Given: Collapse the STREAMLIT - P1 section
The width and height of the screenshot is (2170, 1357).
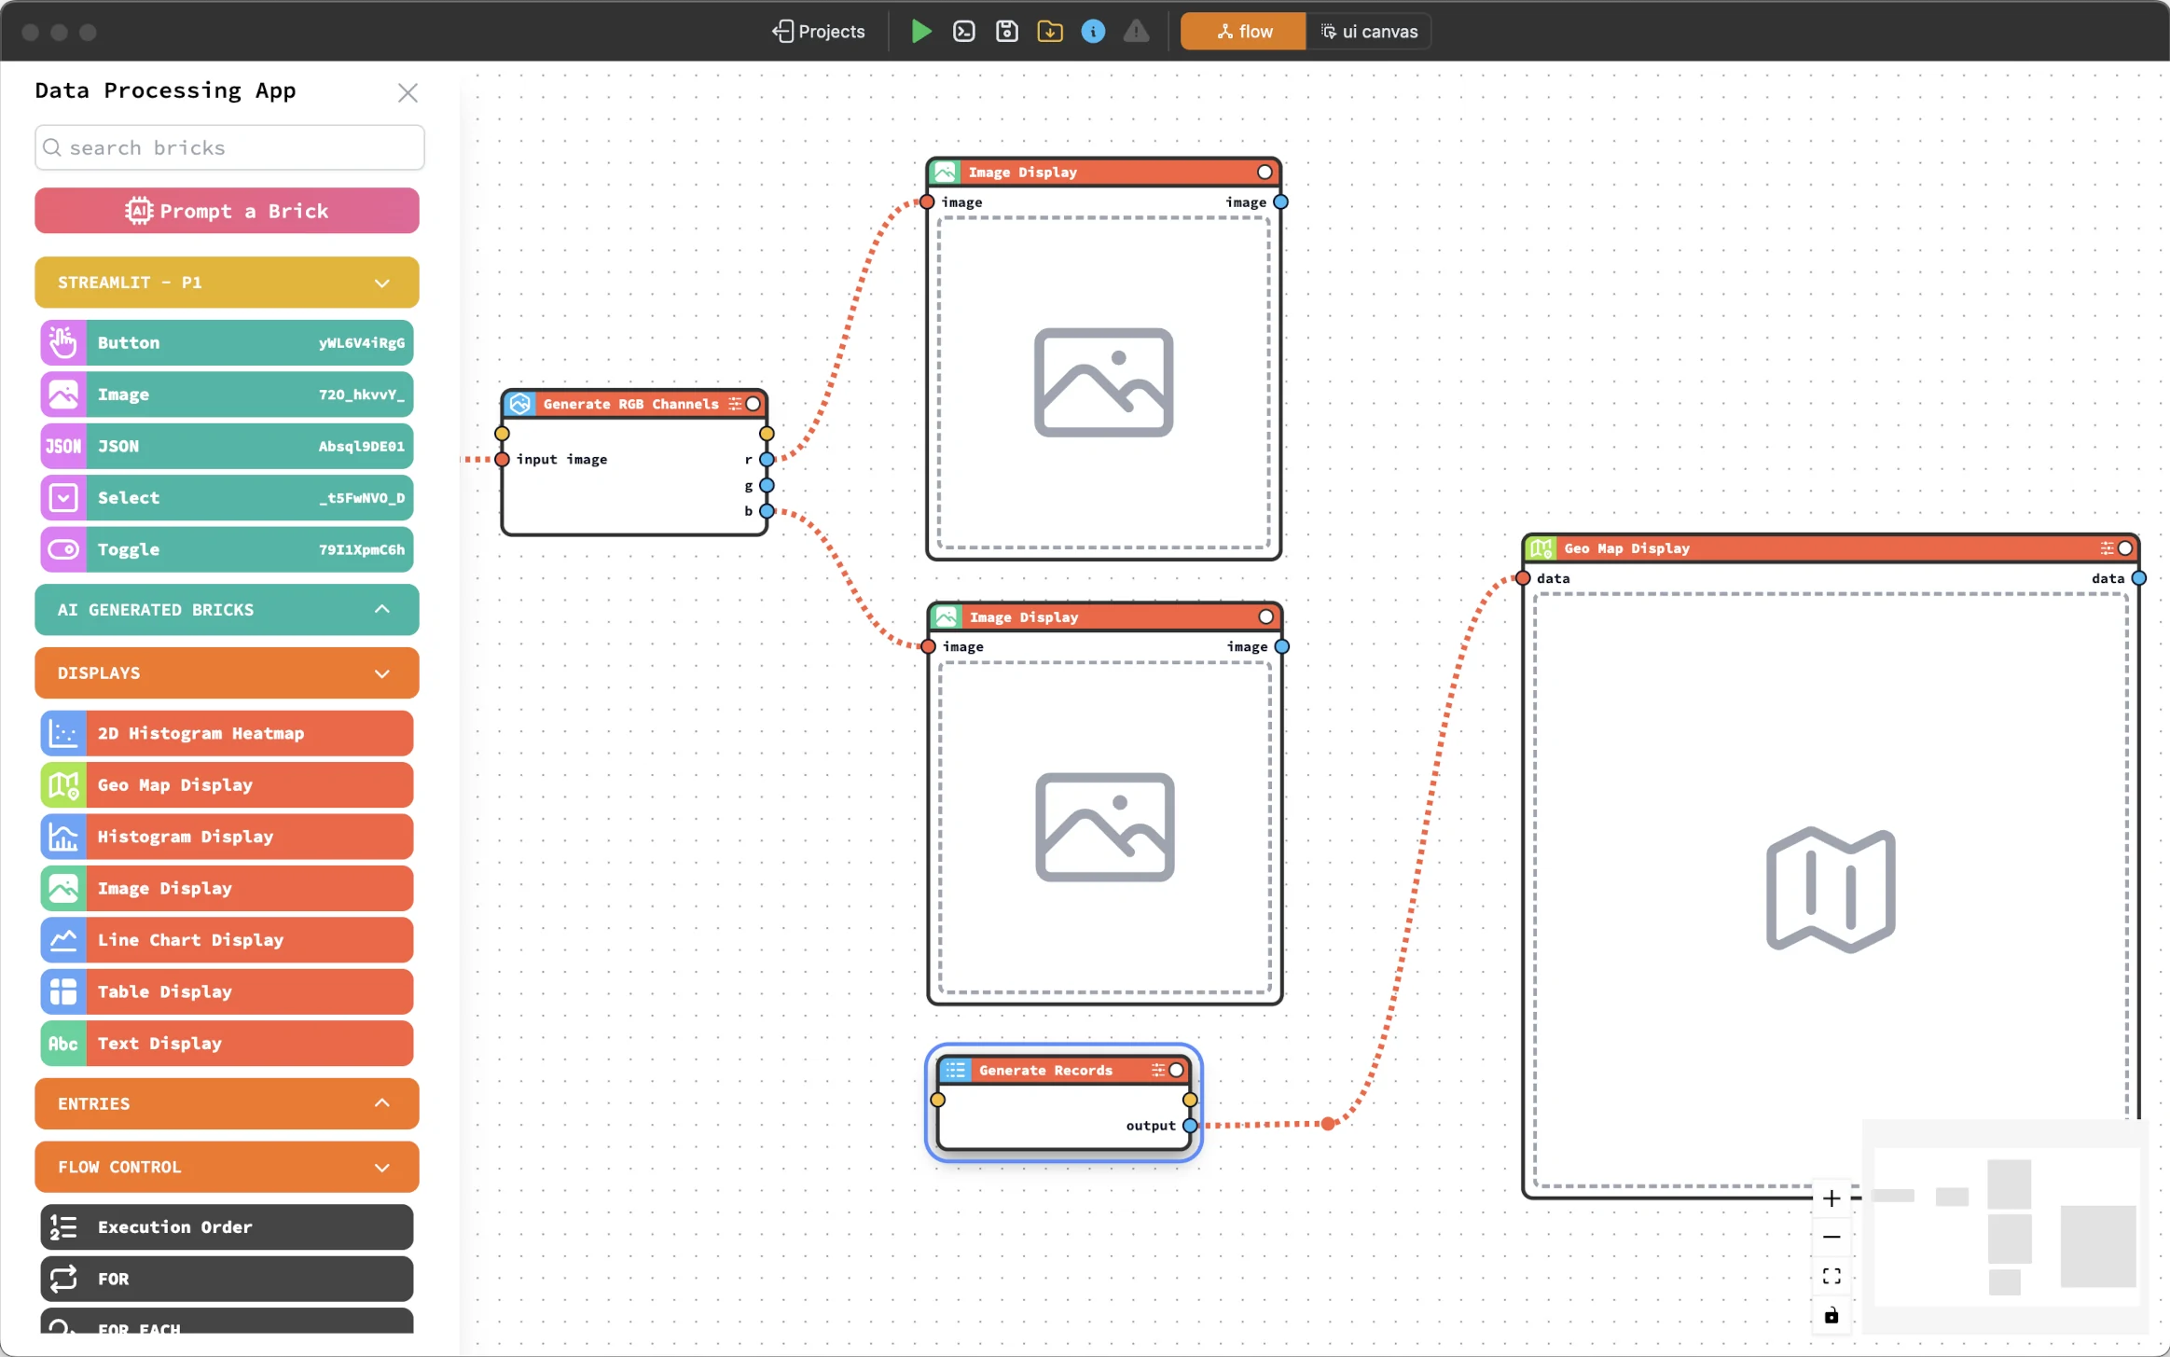Looking at the screenshot, I should 381,282.
